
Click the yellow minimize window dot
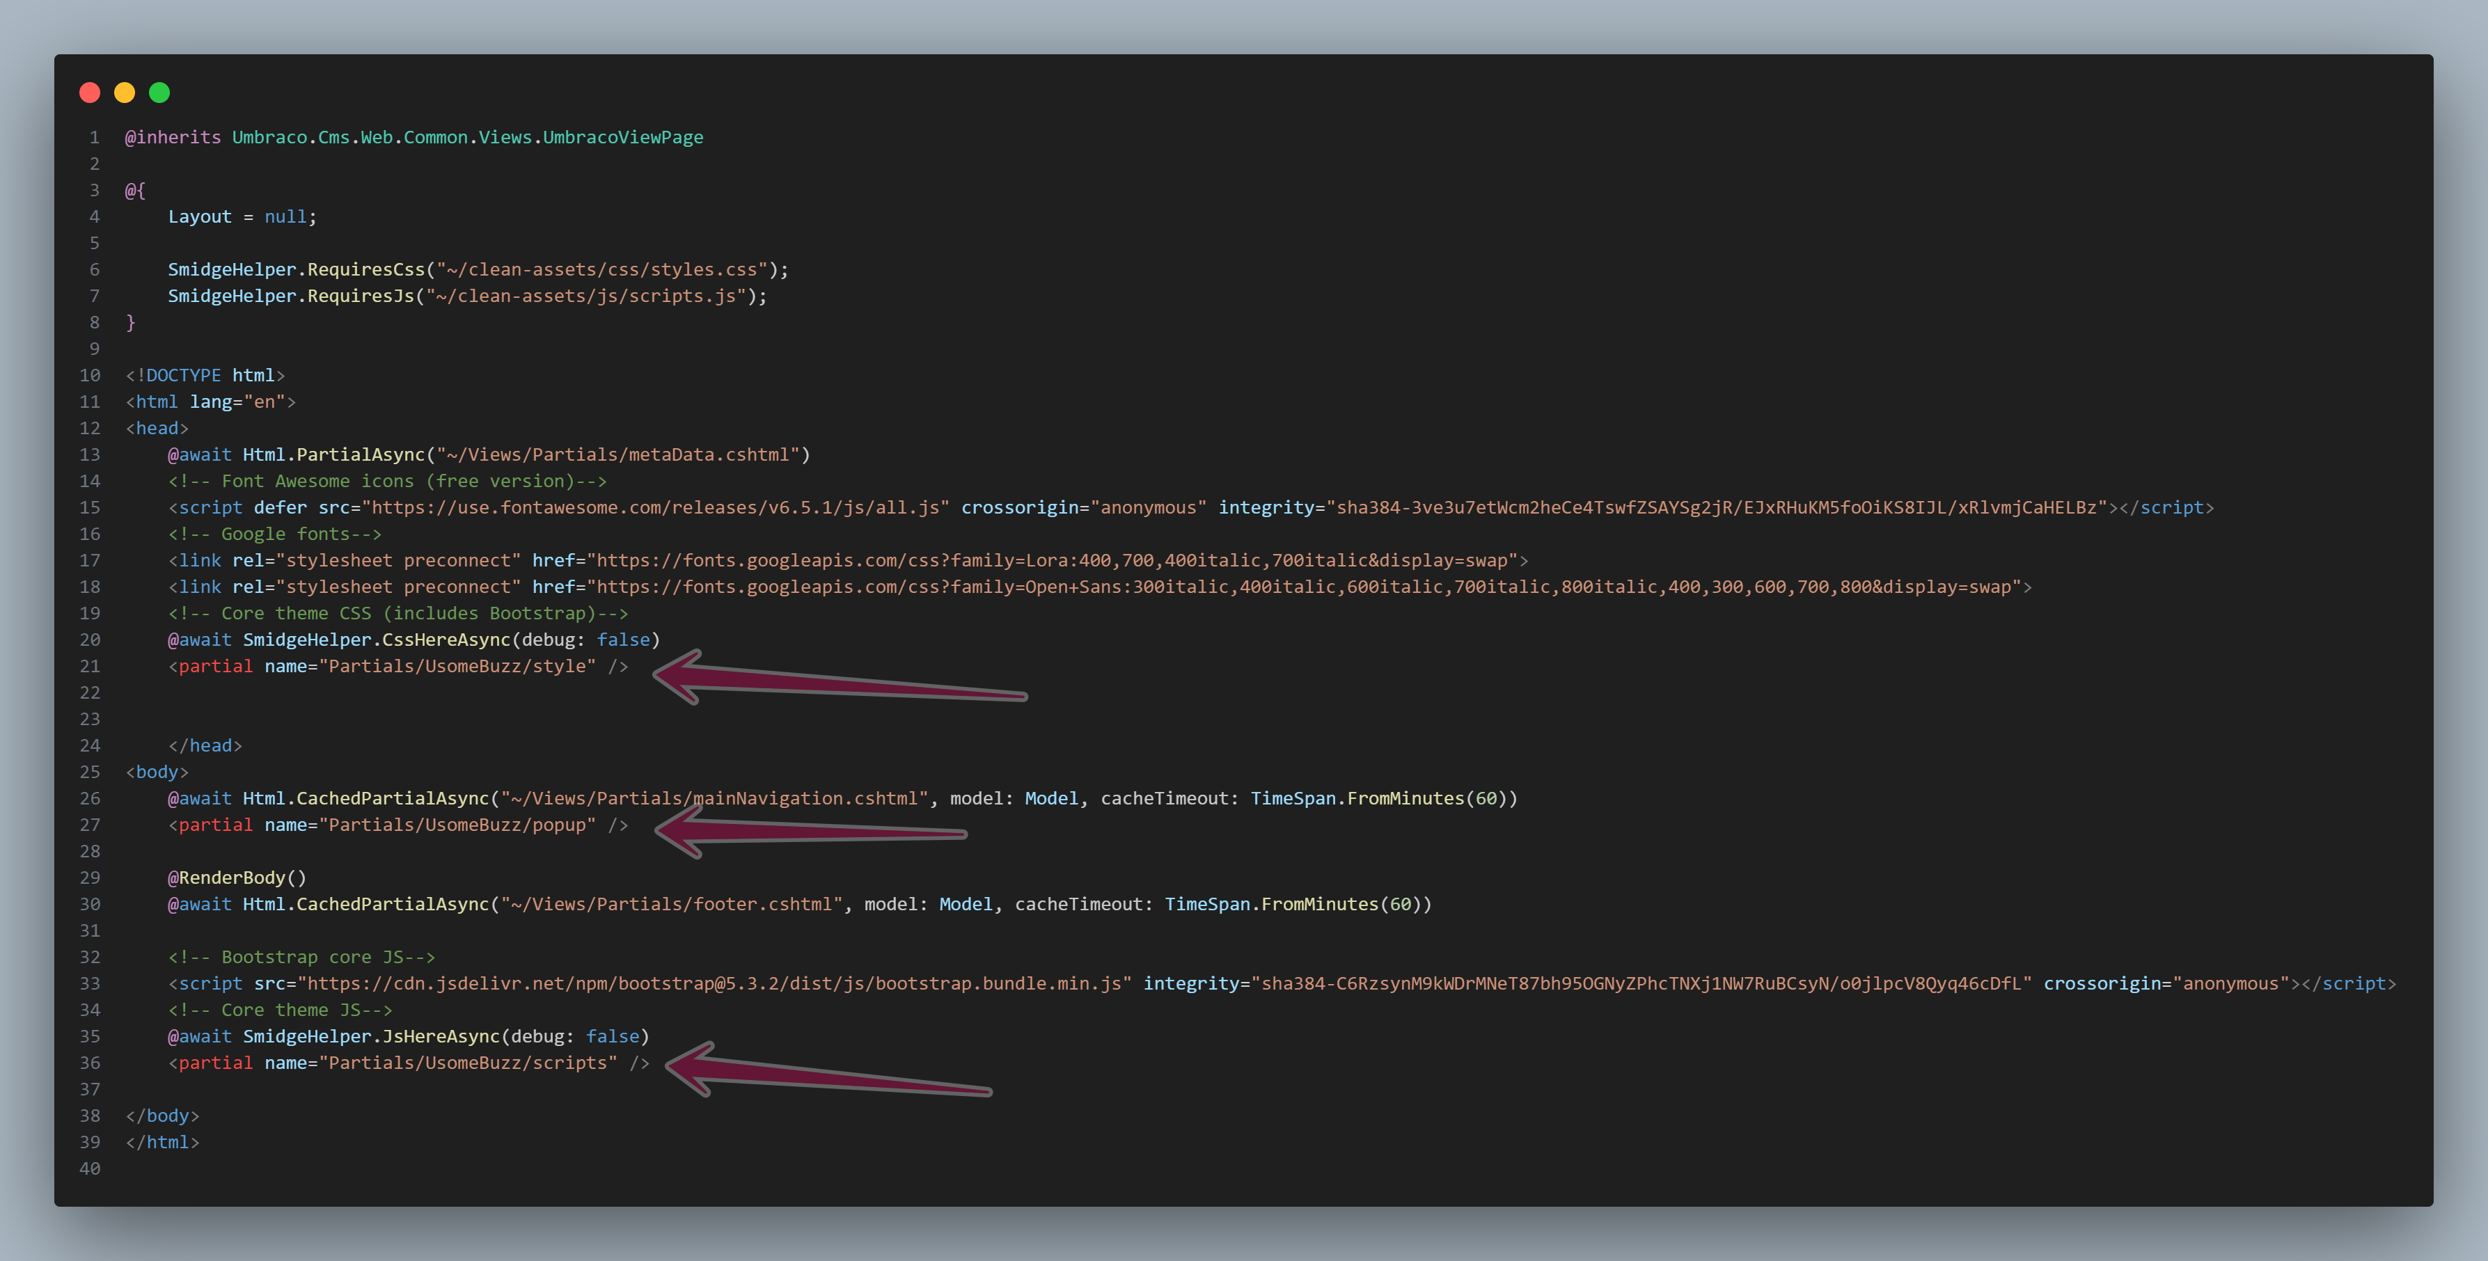click(125, 93)
